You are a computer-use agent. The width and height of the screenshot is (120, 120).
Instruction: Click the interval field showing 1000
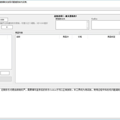click(4, 20)
